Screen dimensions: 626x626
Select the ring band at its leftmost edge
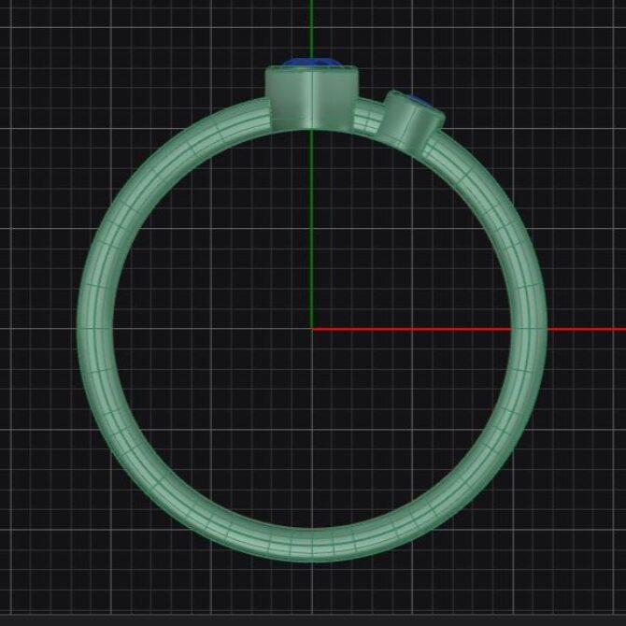pos(95,329)
